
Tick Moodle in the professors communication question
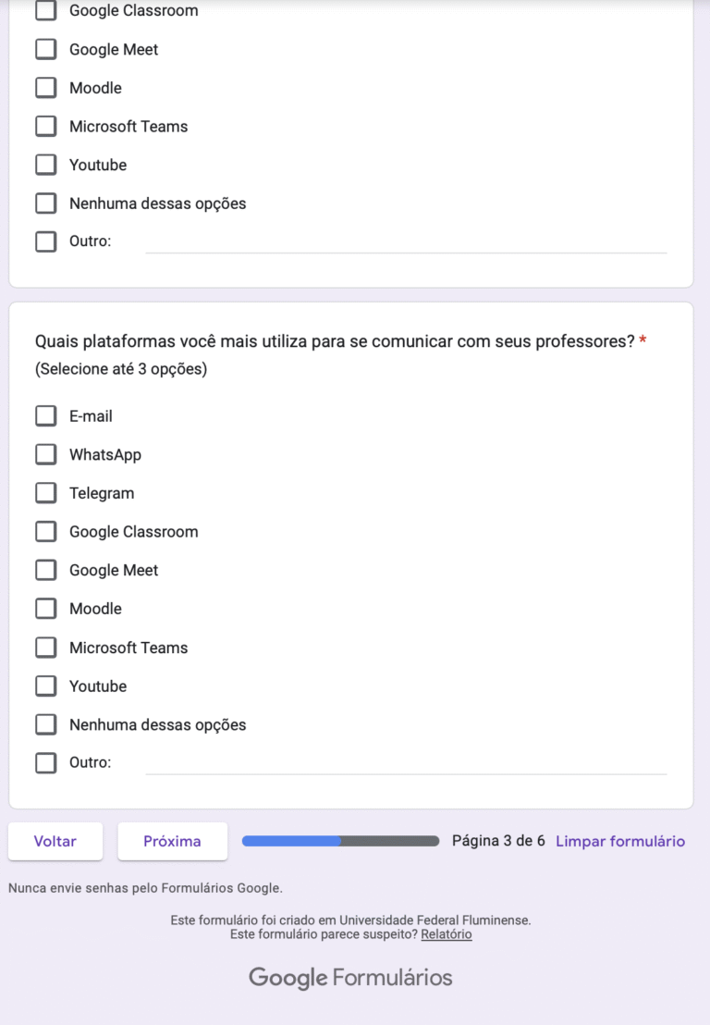tap(46, 609)
